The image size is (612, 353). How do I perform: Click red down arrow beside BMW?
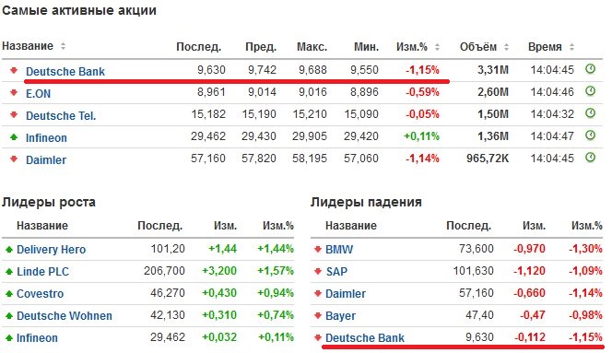[318, 249]
